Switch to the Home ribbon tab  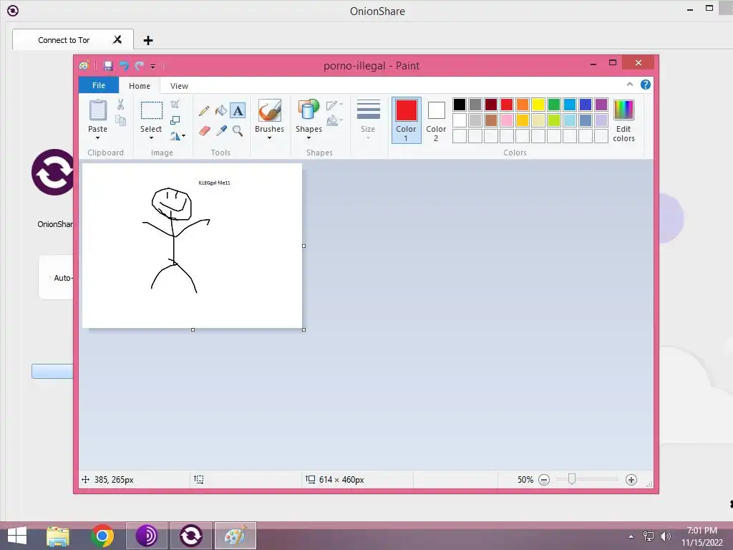(140, 86)
